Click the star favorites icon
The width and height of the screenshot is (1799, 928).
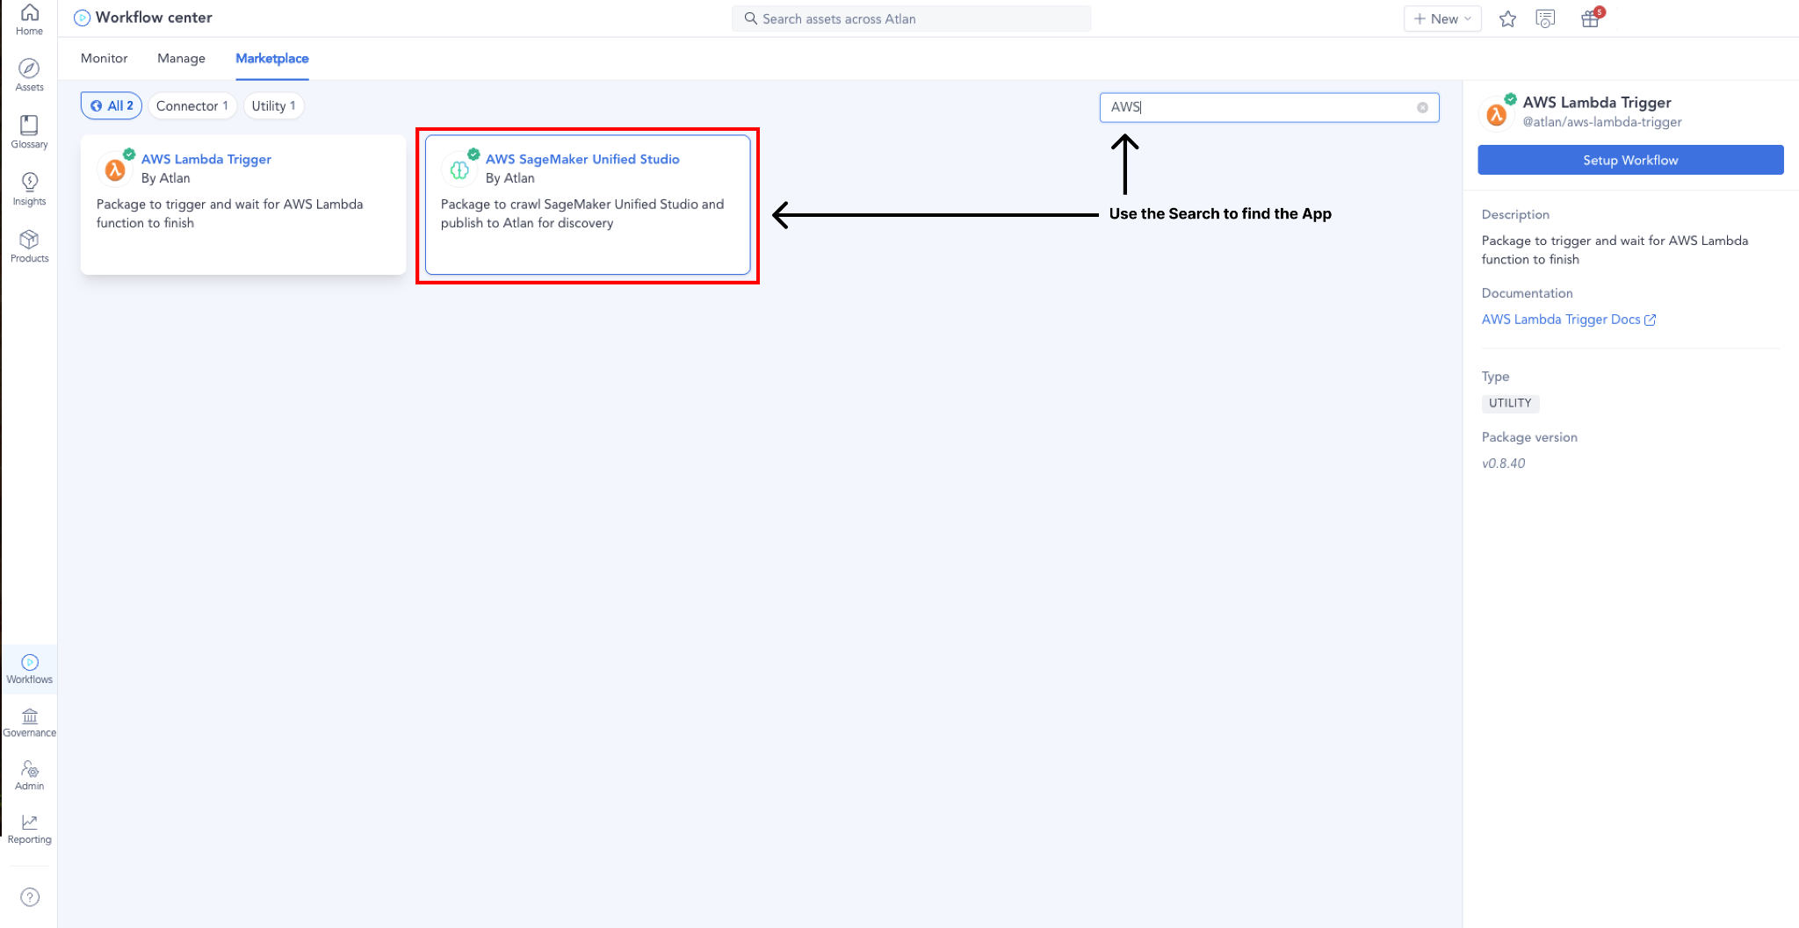[x=1507, y=18]
